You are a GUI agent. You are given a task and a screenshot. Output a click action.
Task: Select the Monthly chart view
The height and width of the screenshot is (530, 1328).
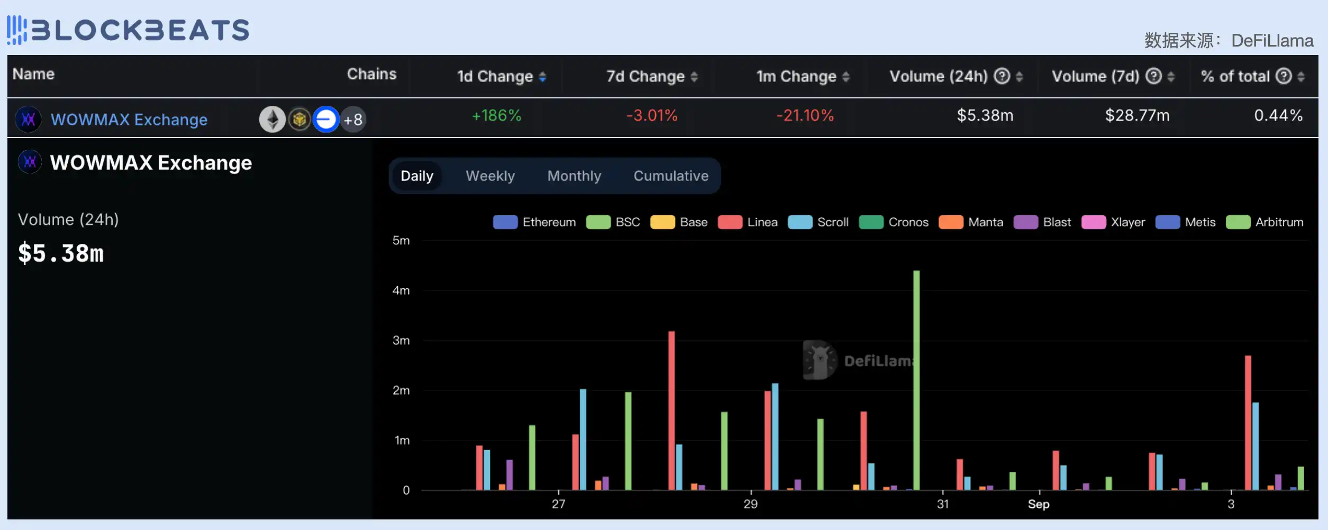574,176
